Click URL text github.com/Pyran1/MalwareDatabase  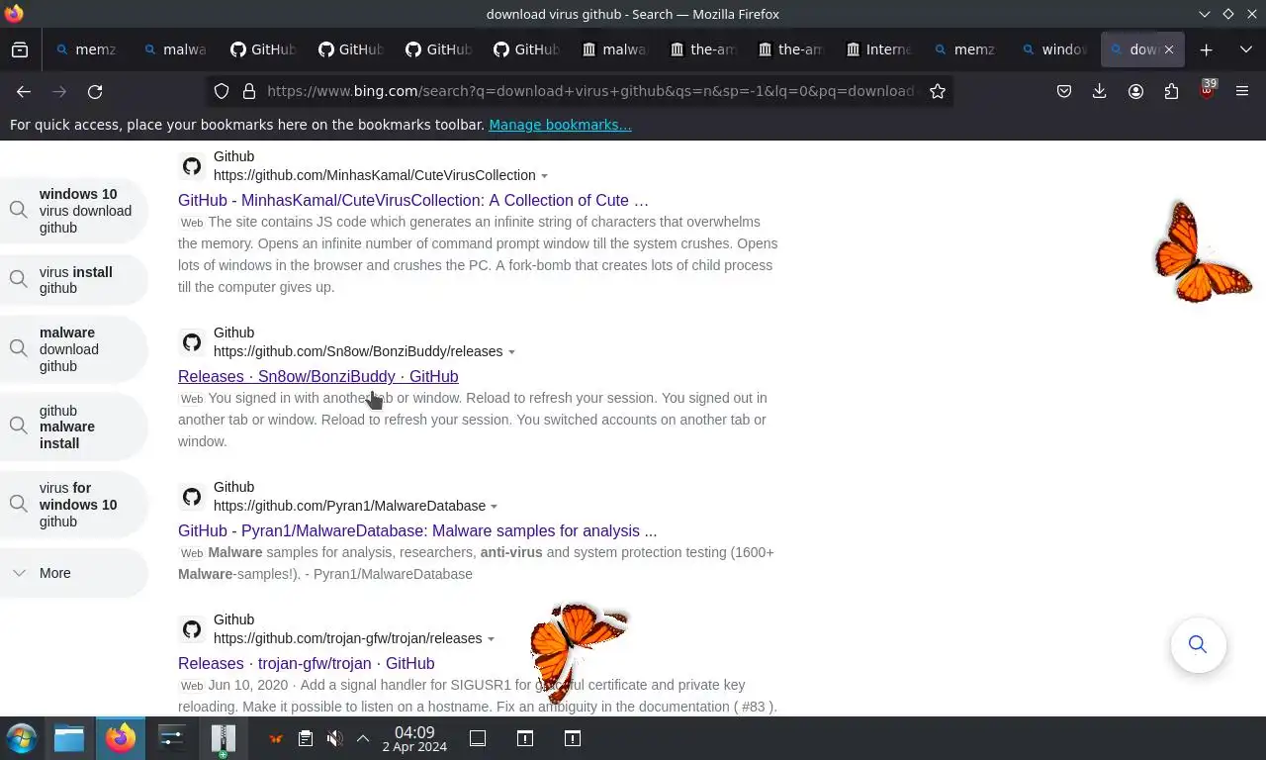click(350, 506)
